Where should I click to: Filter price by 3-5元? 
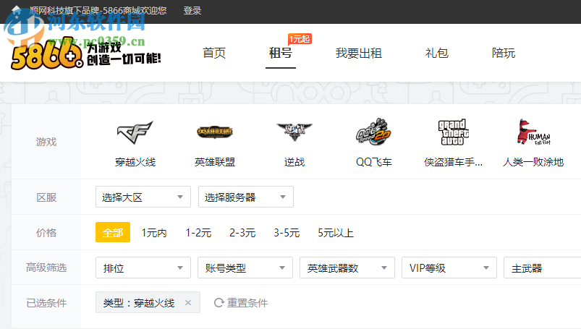[x=287, y=233]
